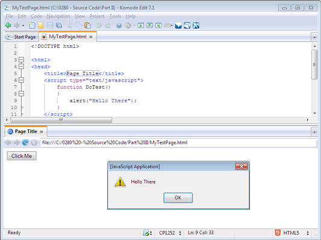The image size is (321, 240).
Task: Click OK in the JavaScript Application dialog
Action: (x=178, y=197)
